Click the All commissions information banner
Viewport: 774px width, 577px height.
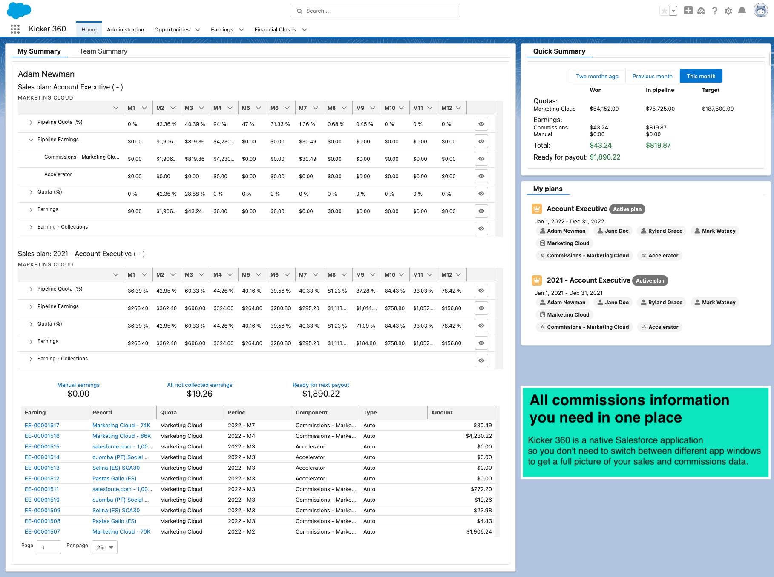click(646, 432)
